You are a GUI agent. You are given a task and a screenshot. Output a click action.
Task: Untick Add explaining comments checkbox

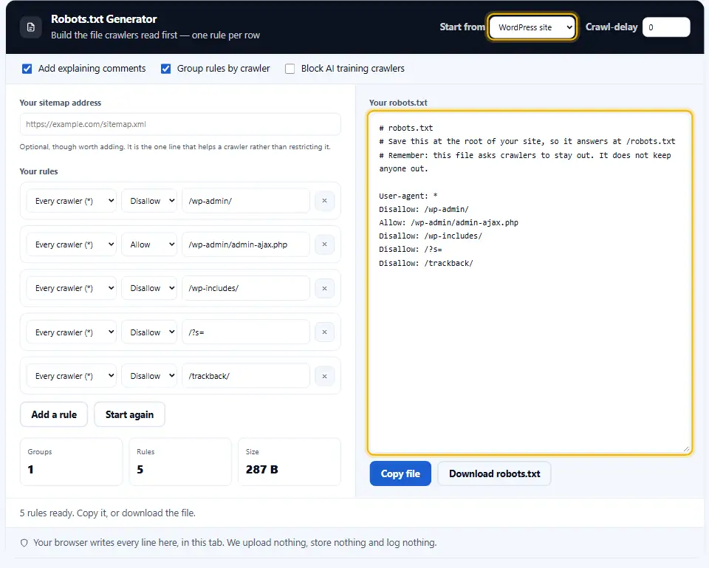point(27,69)
